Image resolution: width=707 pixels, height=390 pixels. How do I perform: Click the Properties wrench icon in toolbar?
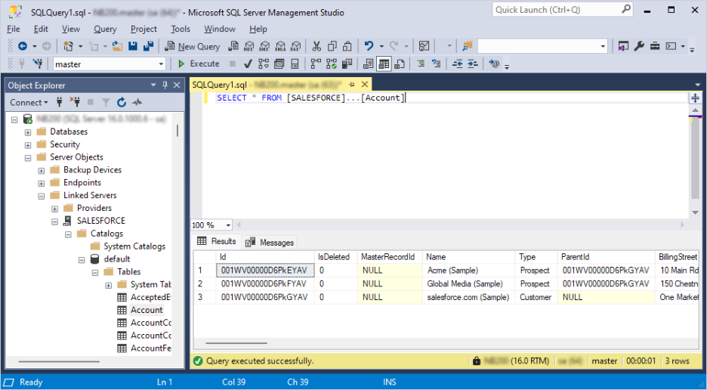639,47
